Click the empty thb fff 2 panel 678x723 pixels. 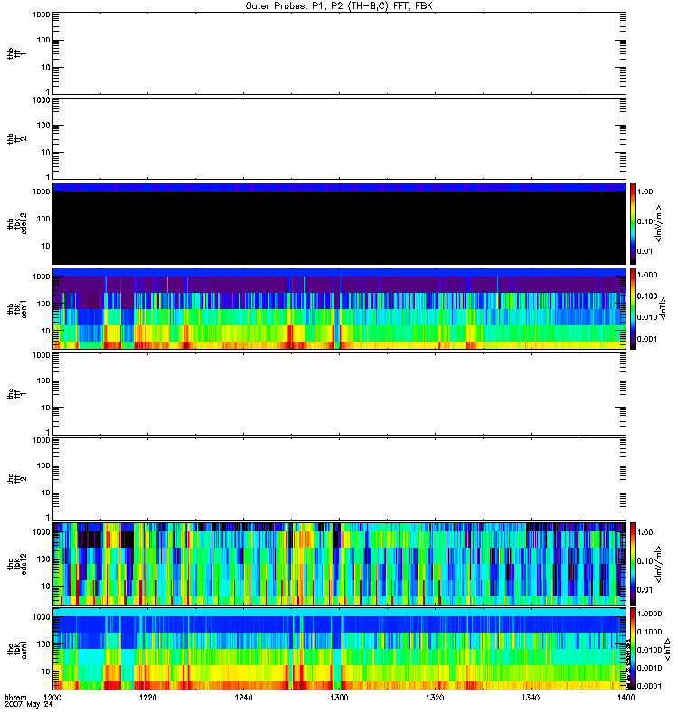click(x=339, y=137)
